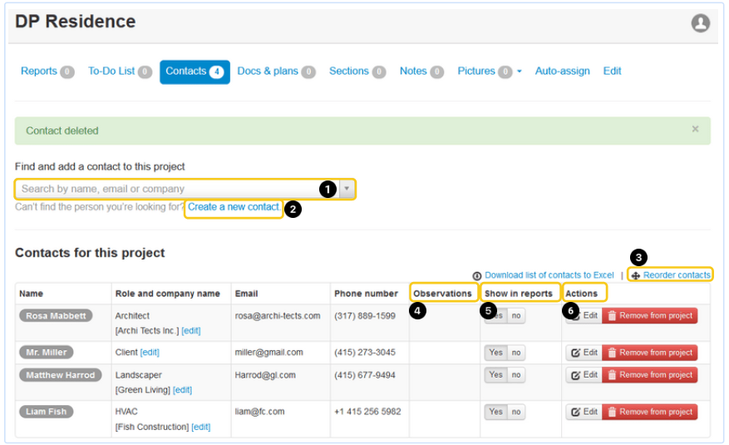Set Matthew Harrod show in reports to no
Viewport: 729px width, 445px height.
point(516,375)
